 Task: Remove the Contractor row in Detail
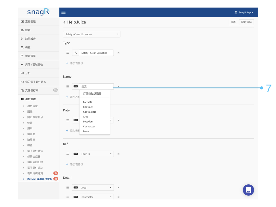(x=119, y=197)
